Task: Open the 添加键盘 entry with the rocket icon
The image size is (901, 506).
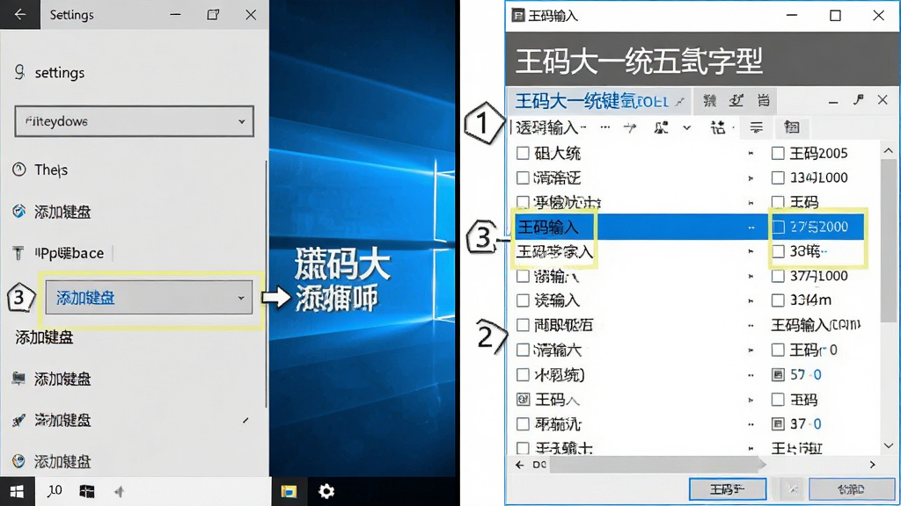Action: point(52,420)
